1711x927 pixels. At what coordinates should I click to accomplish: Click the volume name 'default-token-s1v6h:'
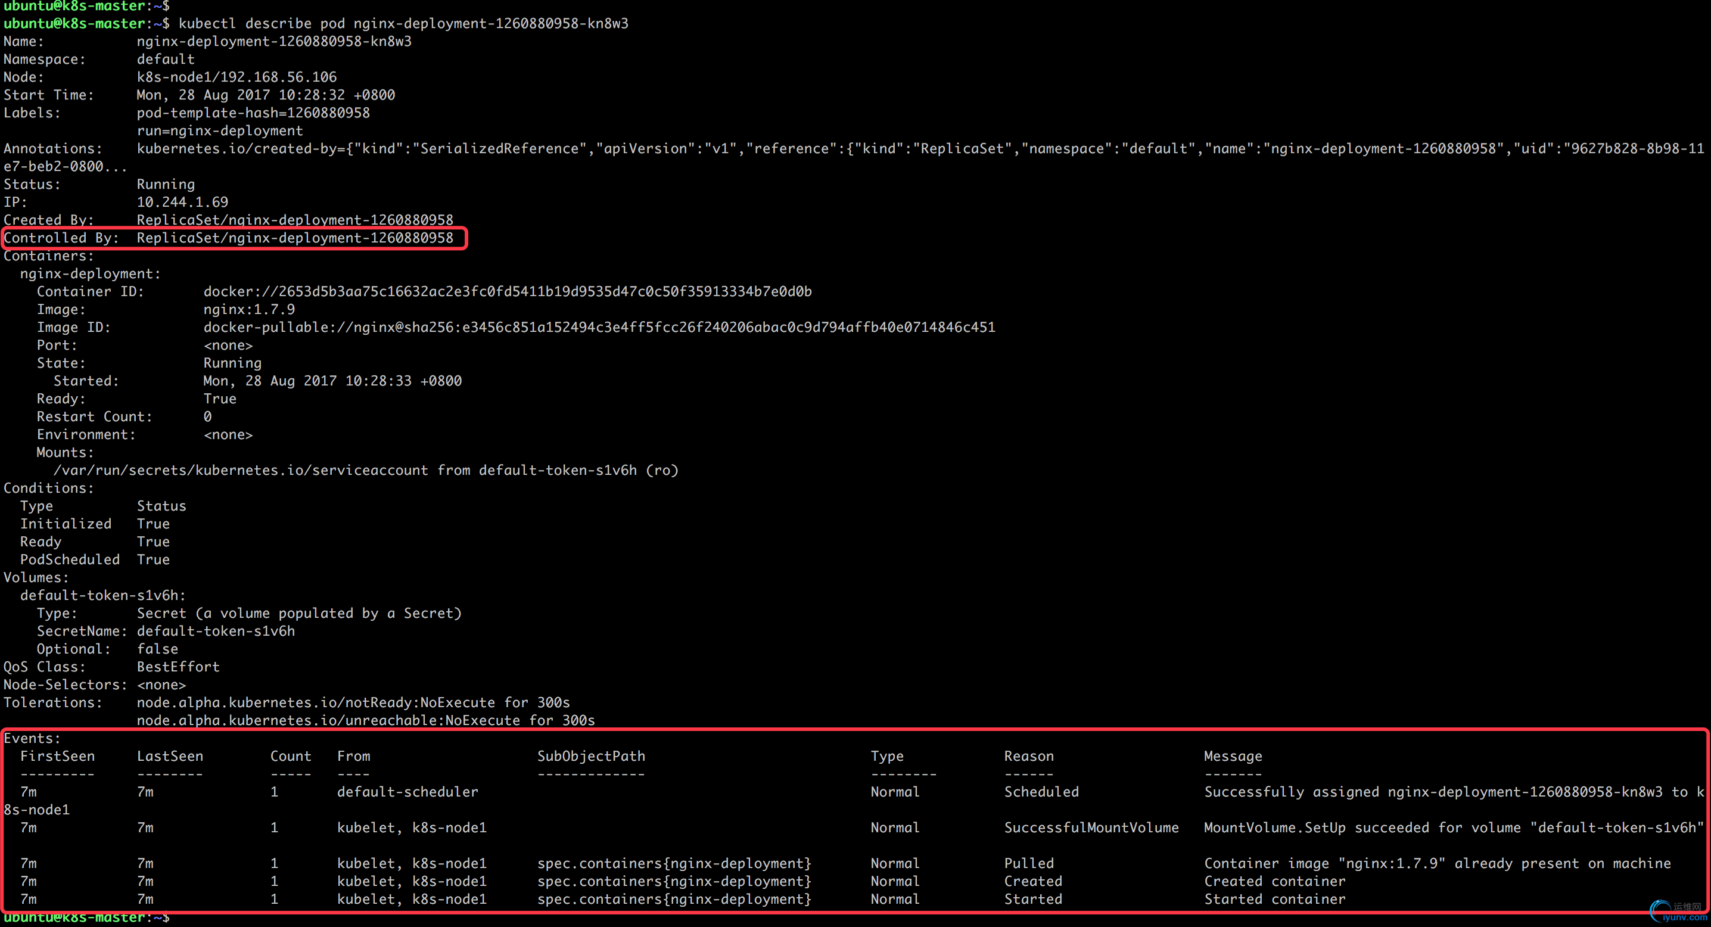click(103, 596)
